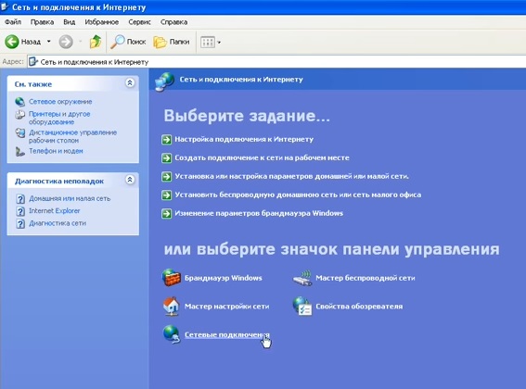Open Сетевое окружение link
The image size is (526, 389).
coord(60,102)
